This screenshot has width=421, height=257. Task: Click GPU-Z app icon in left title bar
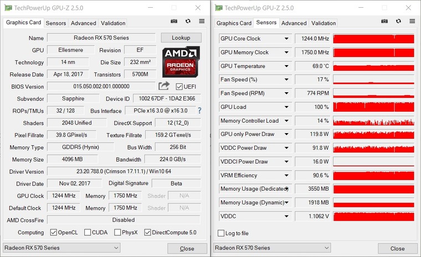(8, 8)
